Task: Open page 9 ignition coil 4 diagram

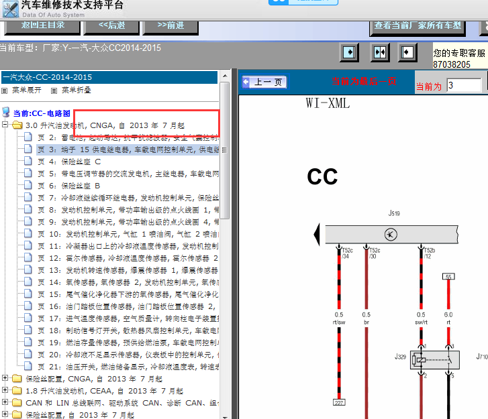Action: click(x=128, y=222)
